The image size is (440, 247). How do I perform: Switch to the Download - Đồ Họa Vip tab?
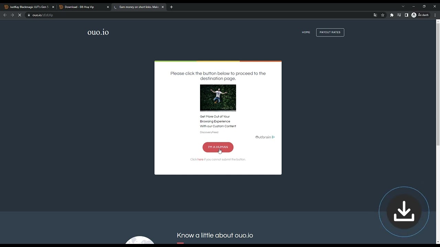(x=83, y=7)
